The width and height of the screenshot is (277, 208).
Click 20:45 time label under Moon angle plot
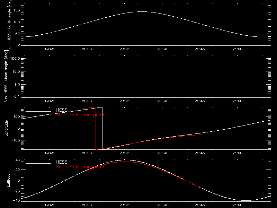click(x=200, y=101)
